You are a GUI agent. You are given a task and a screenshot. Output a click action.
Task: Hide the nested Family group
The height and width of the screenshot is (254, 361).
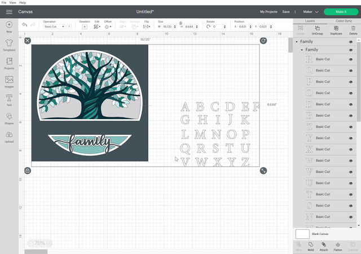351,50
